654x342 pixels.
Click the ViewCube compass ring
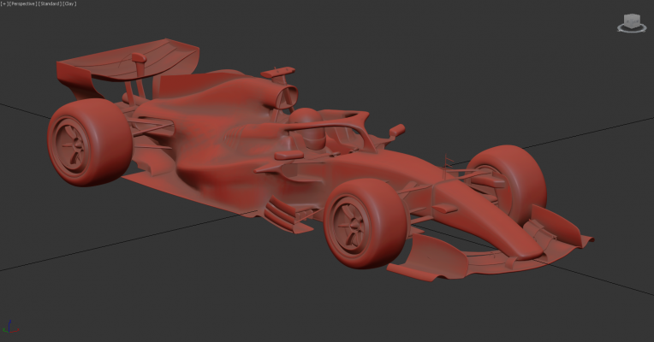pos(632,30)
